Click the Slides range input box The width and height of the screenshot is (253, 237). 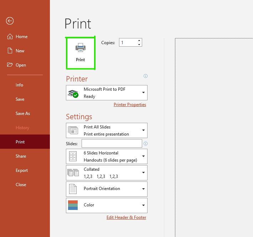112,143
